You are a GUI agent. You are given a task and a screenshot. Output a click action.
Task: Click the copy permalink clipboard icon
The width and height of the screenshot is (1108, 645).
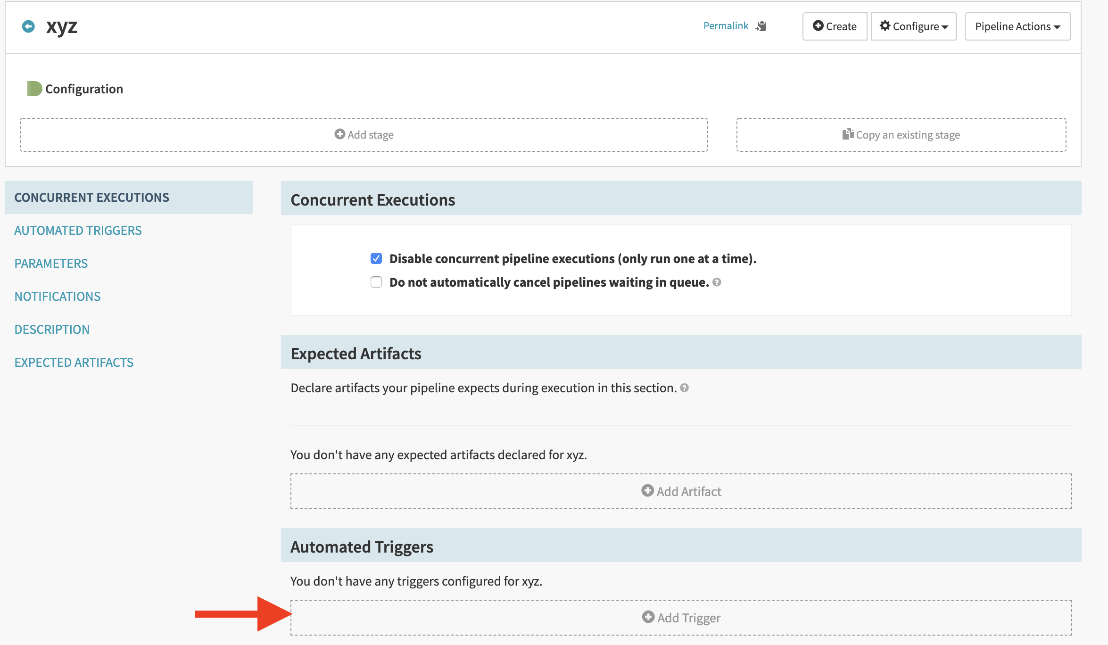(x=761, y=26)
